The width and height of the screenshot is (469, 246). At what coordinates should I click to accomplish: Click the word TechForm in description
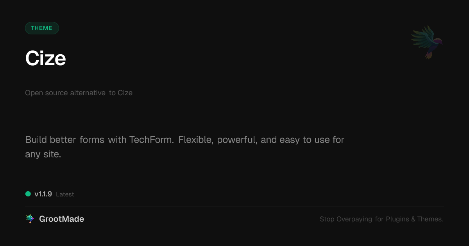[152, 140]
